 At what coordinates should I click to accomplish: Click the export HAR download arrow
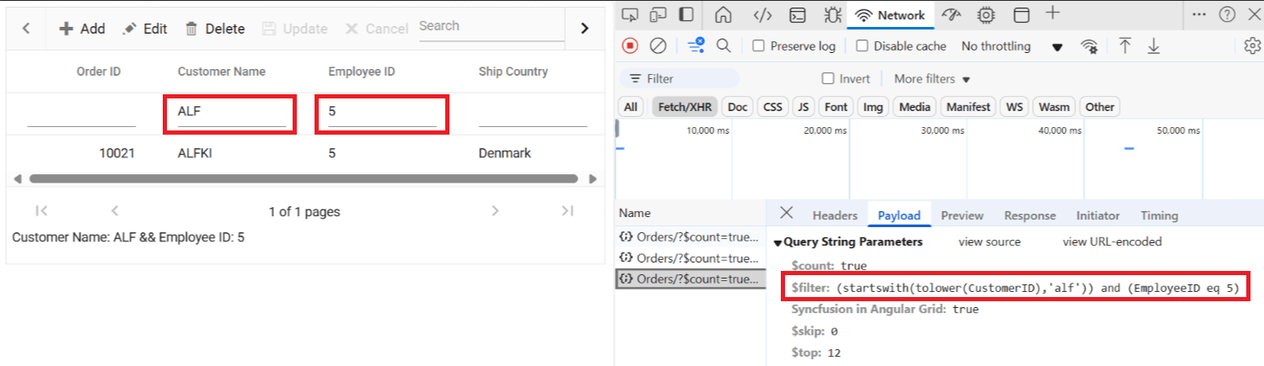click(x=1154, y=46)
